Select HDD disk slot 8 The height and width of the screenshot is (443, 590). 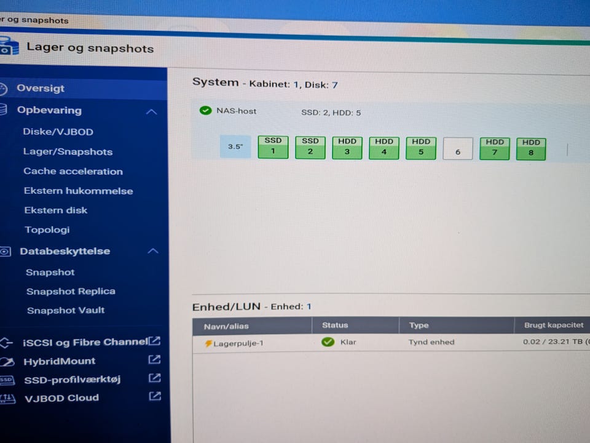pyautogui.click(x=531, y=149)
